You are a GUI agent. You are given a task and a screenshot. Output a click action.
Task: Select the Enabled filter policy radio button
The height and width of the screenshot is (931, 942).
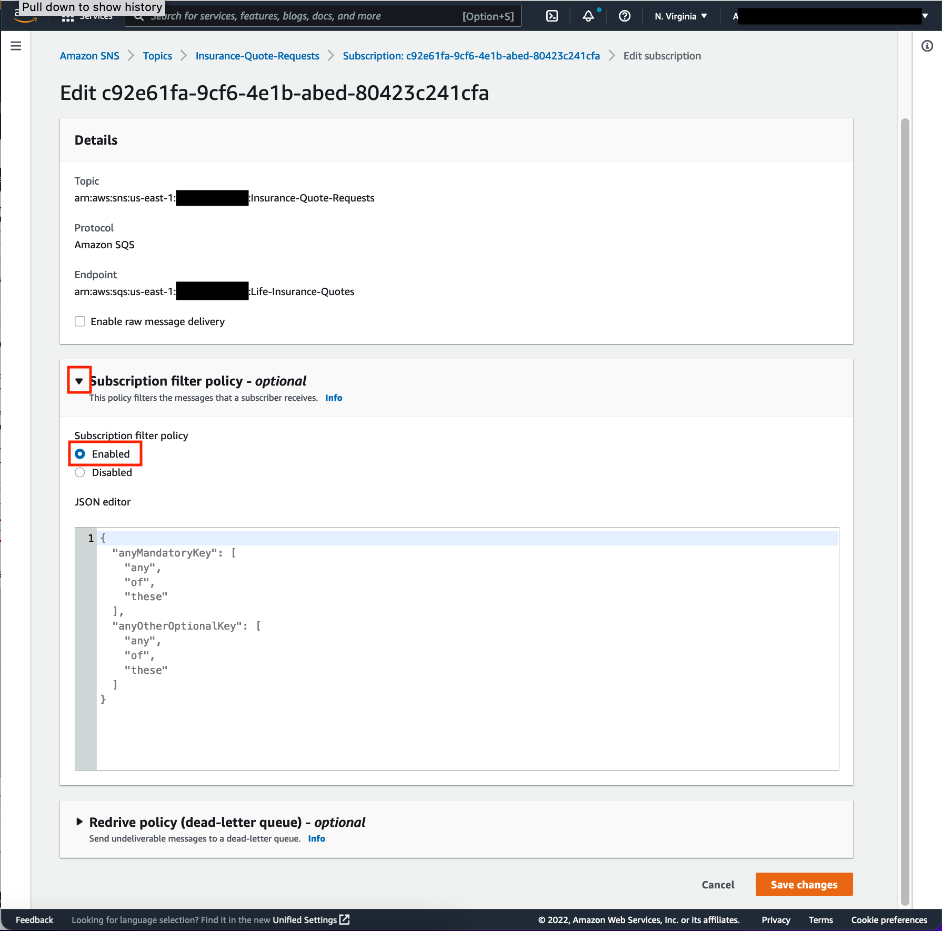pyautogui.click(x=80, y=454)
